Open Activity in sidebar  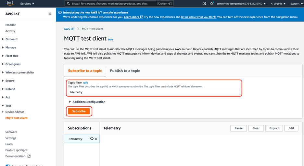tap(10, 31)
